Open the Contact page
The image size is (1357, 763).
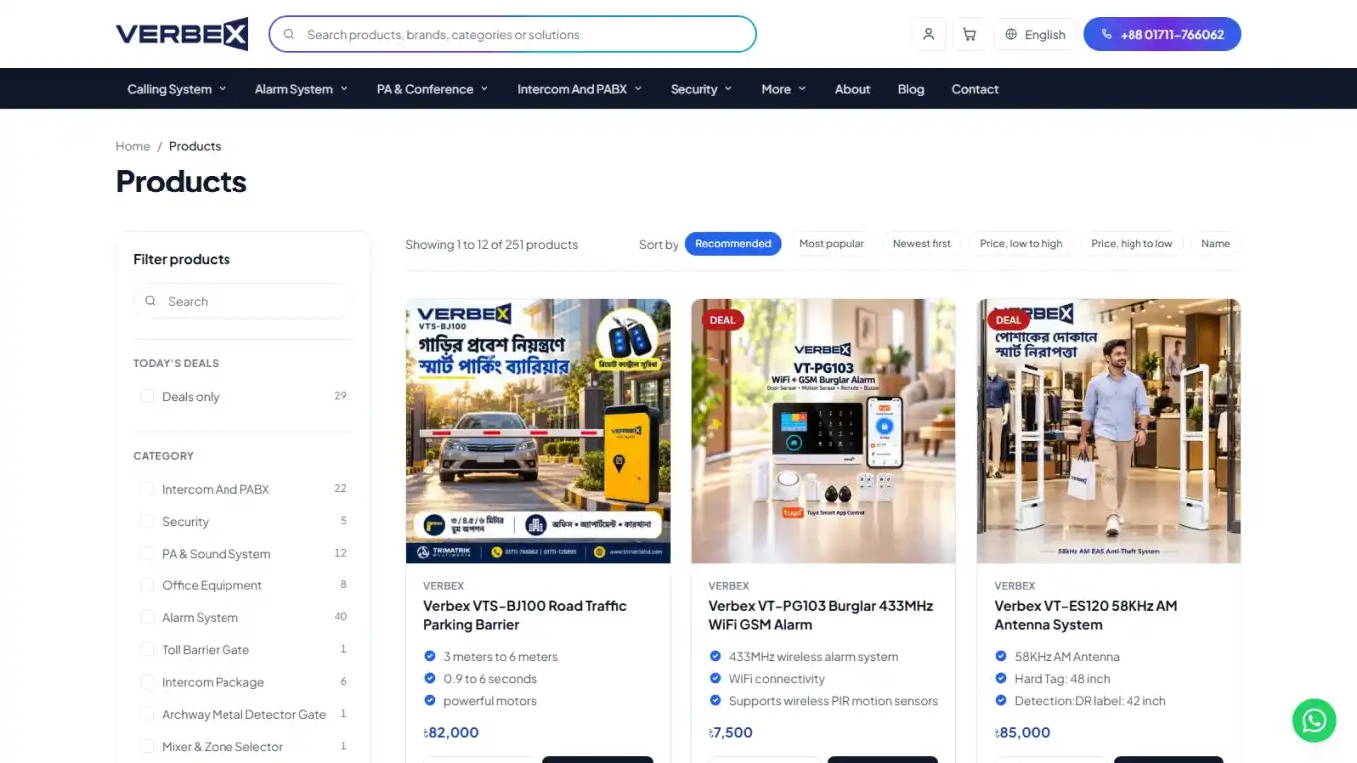[x=975, y=89]
